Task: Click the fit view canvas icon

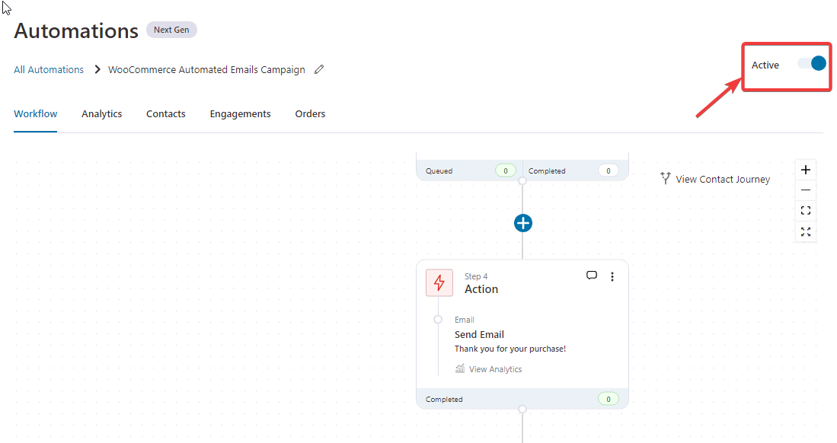Action: tap(806, 211)
